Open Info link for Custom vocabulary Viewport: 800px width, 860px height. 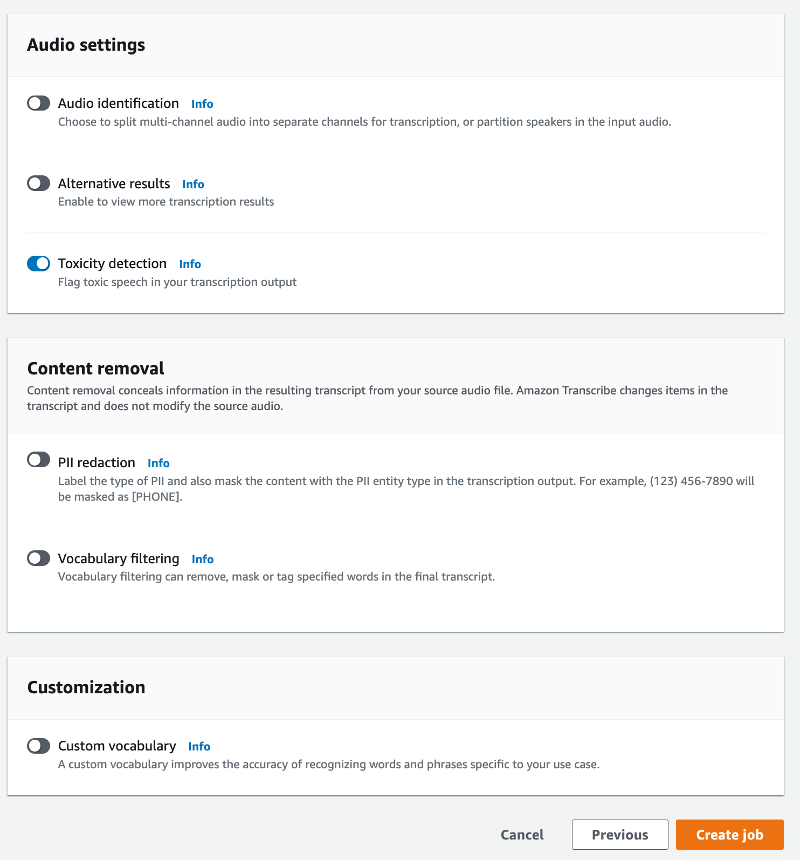point(199,747)
